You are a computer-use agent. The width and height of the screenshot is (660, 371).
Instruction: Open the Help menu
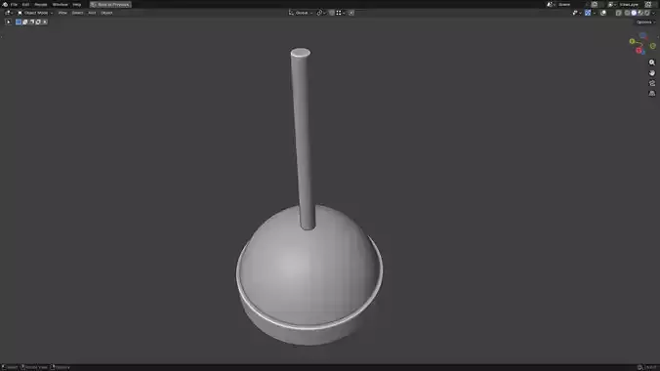[x=76, y=4]
